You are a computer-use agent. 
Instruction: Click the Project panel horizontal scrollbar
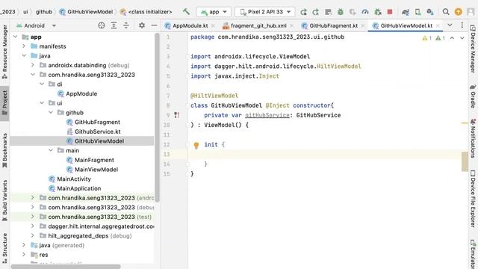click(66, 267)
